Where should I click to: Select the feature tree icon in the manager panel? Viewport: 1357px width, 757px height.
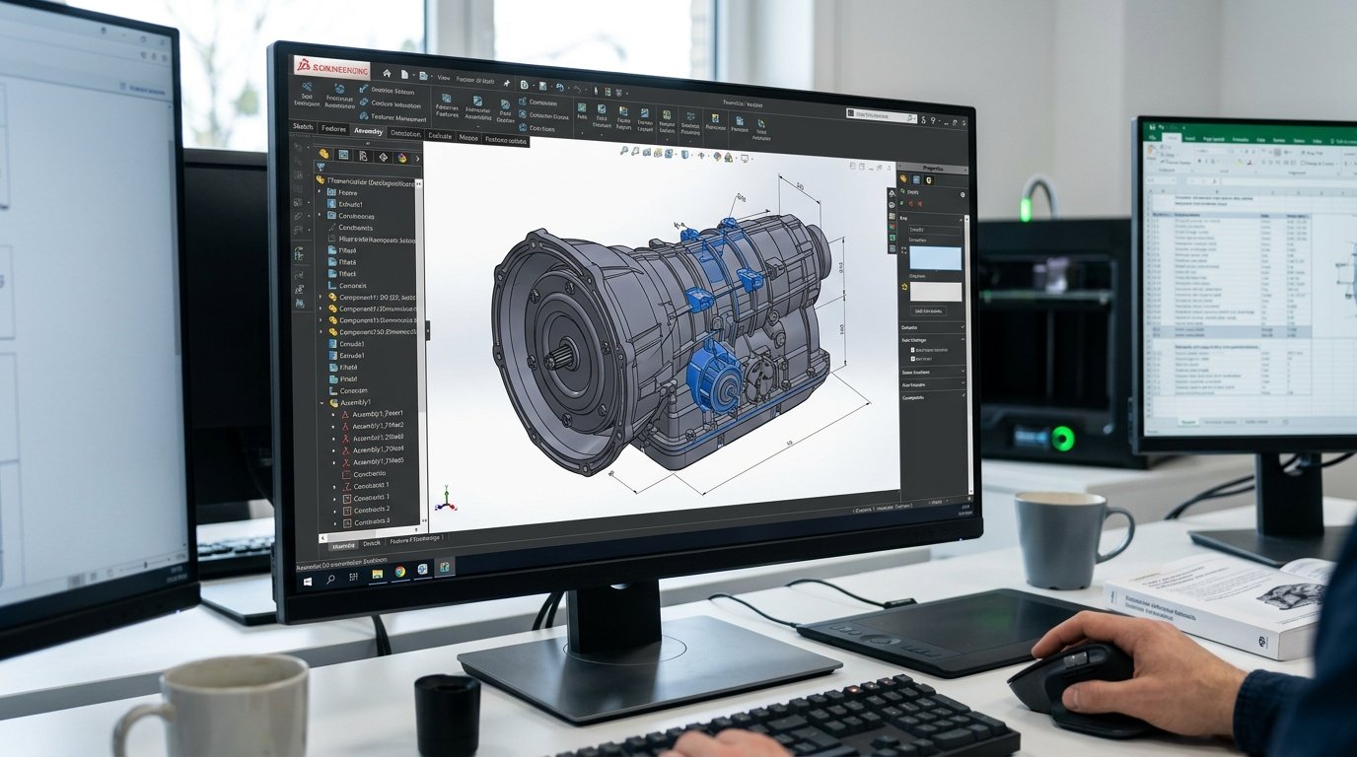tap(323, 155)
